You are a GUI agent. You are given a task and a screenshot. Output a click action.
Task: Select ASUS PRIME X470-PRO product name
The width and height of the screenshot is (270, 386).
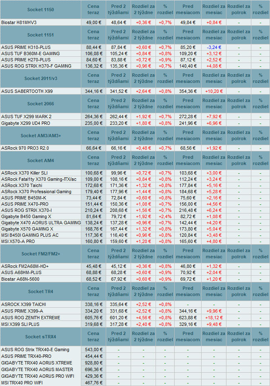[25, 204]
